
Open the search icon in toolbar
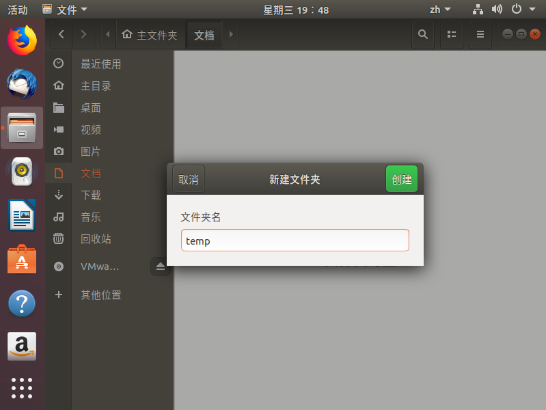423,34
